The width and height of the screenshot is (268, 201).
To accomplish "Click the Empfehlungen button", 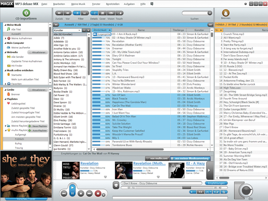I will [216, 183].
